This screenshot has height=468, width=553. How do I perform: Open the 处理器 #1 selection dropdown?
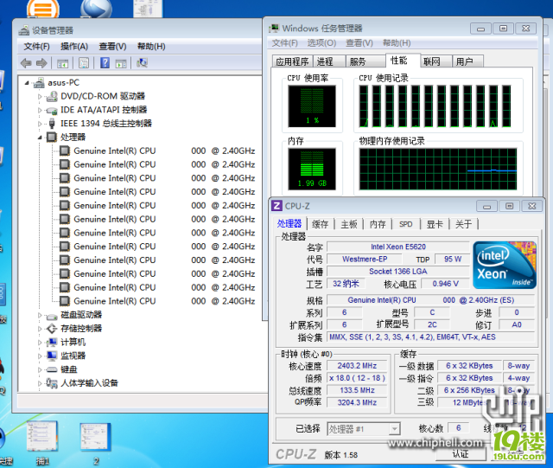pyautogui.click(x=394, y=429)
